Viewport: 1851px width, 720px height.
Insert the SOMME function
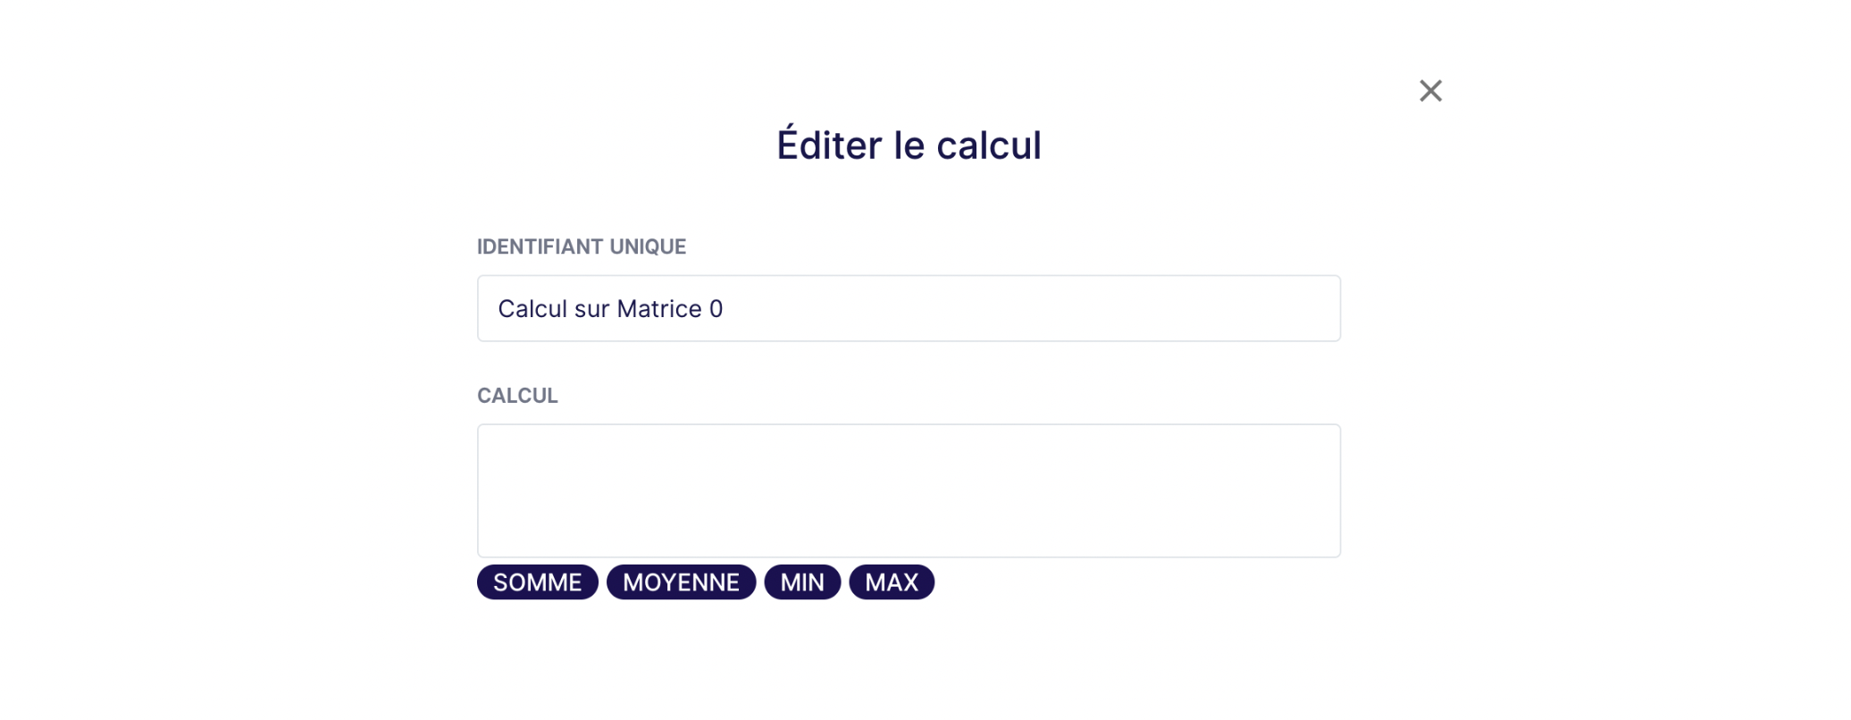(538, 582)
